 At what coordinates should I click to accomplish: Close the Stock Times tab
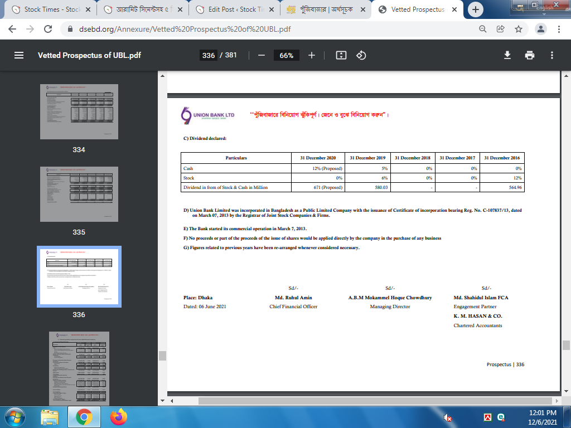[x=88, y=10]
